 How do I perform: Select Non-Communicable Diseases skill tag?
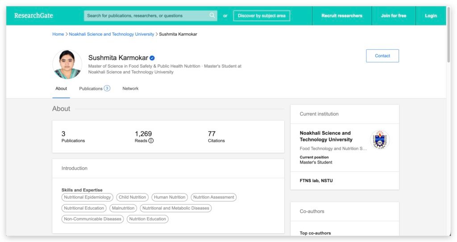93,219
